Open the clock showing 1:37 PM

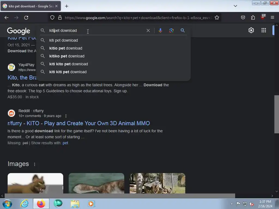265,204
